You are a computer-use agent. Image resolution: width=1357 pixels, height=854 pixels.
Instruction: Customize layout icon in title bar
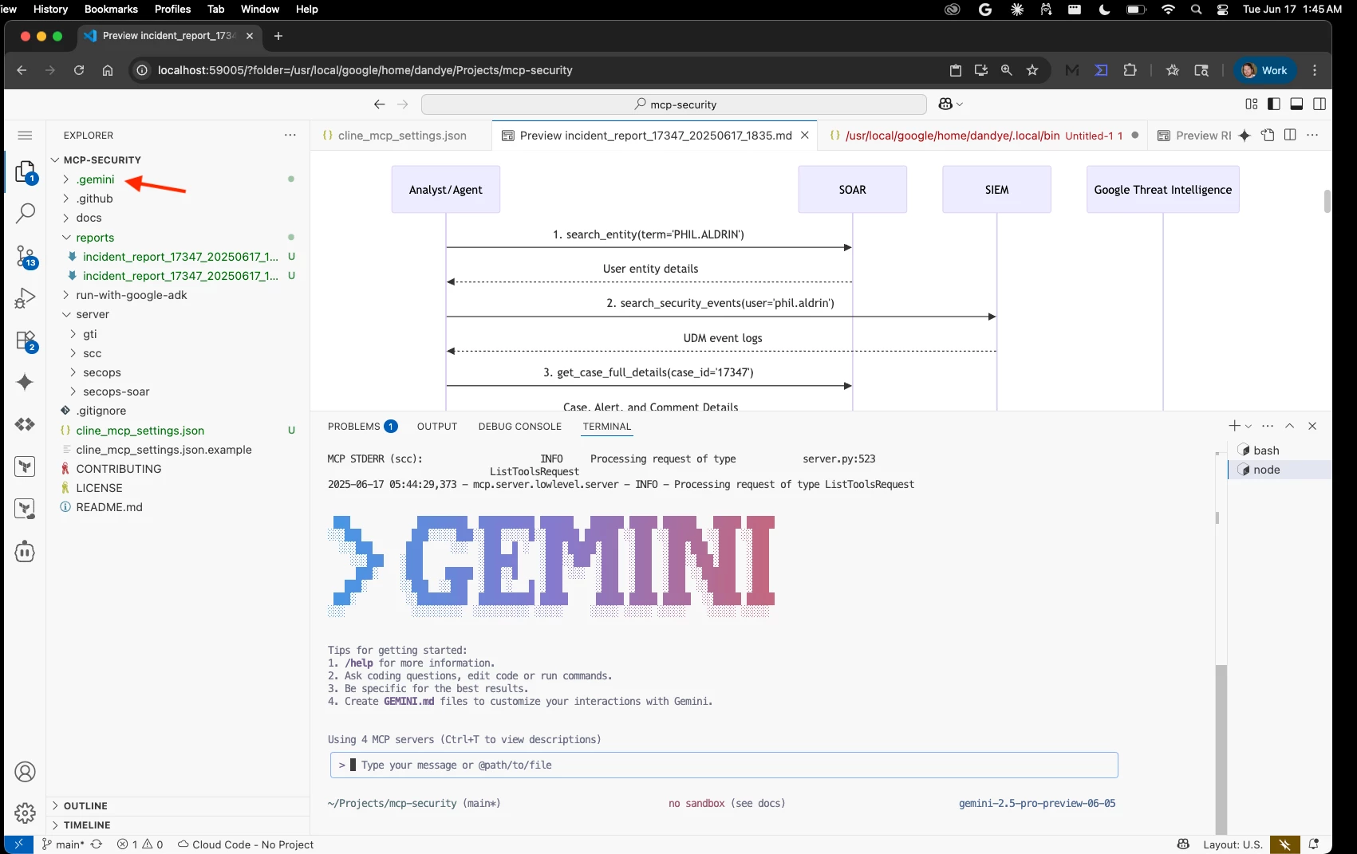[x=1251, y=104]
